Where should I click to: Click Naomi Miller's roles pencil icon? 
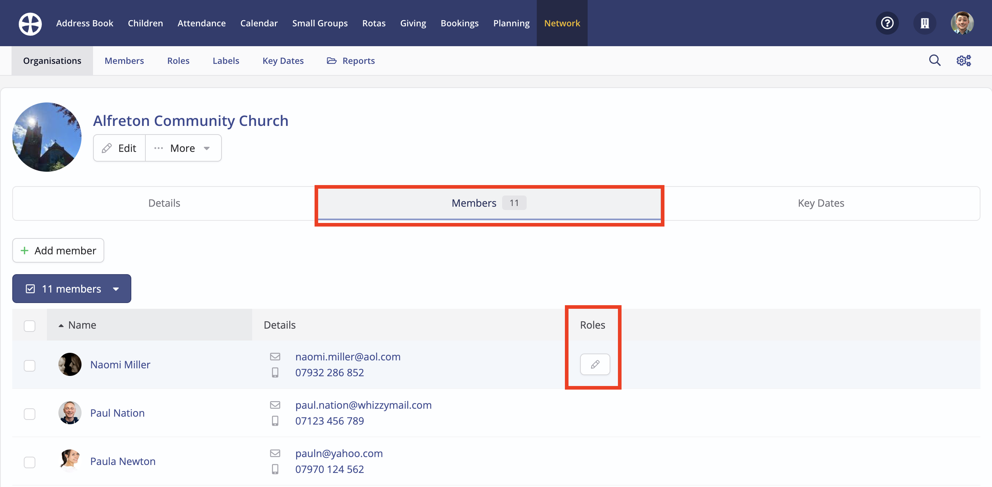(594, 364)
